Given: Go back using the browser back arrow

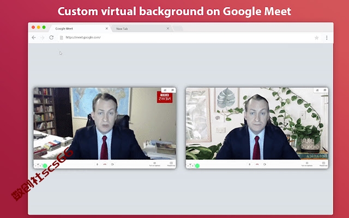Looking at the screenshot, I should (x=34, y=38).
